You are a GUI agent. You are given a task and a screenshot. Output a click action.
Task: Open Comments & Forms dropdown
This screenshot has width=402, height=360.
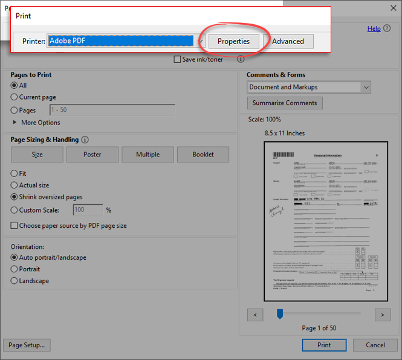[x=366, y=87]
